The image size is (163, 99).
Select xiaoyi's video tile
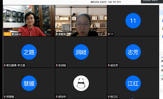click(29, 21)
